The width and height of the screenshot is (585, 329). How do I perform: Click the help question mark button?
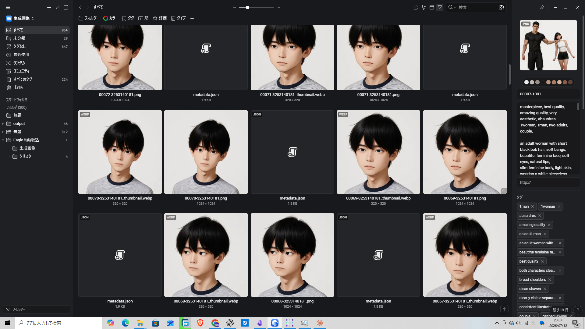(x=578, y=310)
